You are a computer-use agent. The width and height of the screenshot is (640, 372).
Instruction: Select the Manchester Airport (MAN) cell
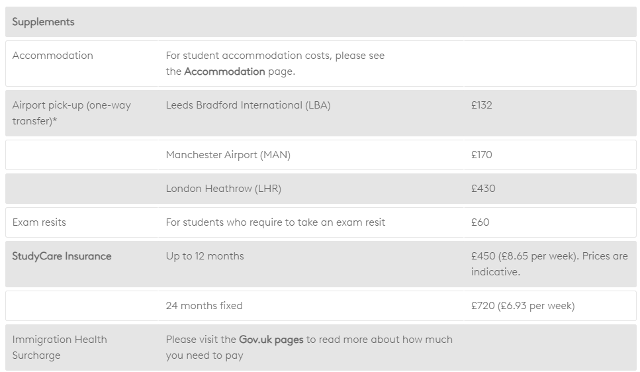click(x=228, y=155)
